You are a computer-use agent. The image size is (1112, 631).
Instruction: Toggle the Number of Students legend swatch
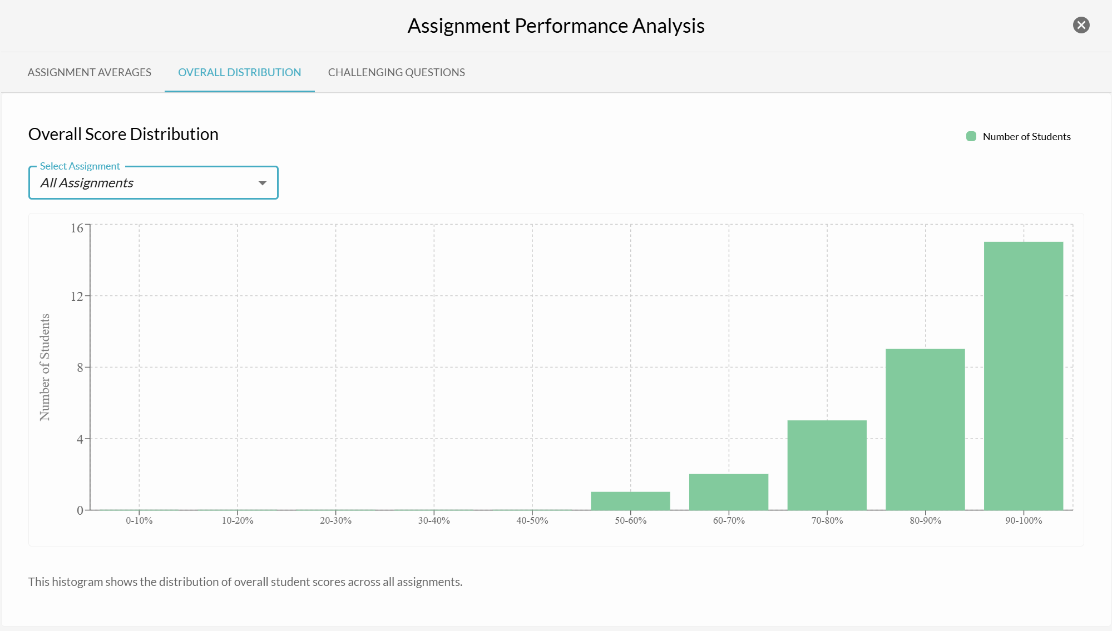971,136
